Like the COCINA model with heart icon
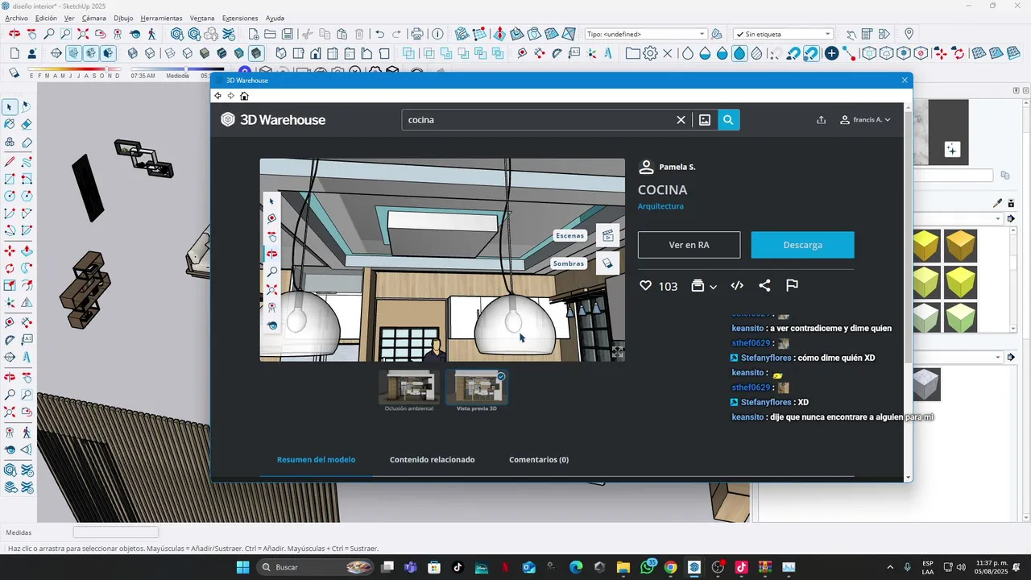Viewport: 1031px width, 580px height. click(645, 286)
